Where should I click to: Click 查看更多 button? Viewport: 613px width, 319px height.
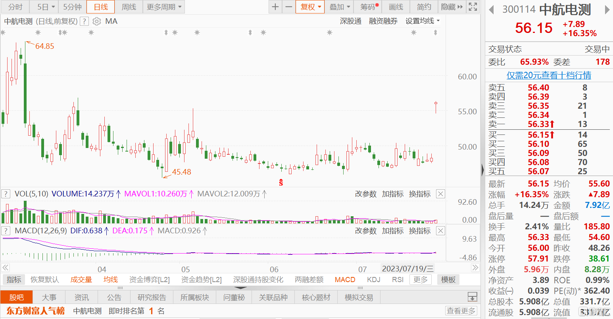click(x=461, y=311)
